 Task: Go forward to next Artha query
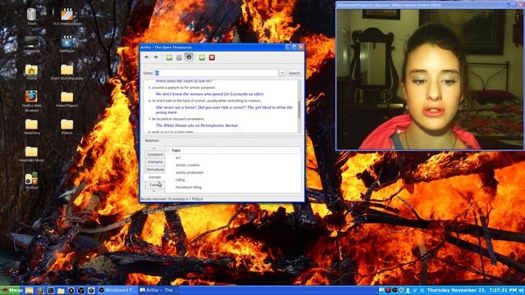click(x=156, y=57)
